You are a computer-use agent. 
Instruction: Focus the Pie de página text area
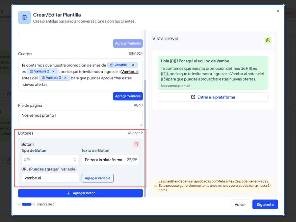(80, 118)
